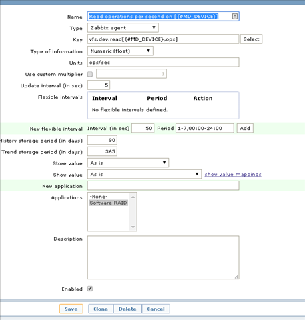Click the Applications list scroll-down arrow
Screen dimensions: 305x320
133,227
